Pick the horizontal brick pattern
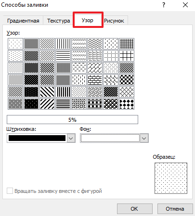Image resolution: width=195 pixels, height=216 pixels. click(95, 80)
